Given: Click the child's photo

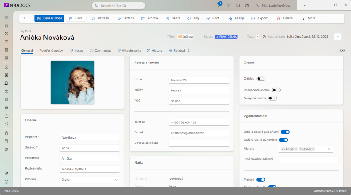Looking at the screenshot, I should coord(72,83).
